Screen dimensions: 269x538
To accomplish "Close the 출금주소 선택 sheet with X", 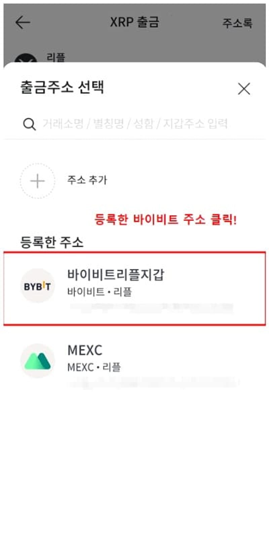I will point(244,89).
